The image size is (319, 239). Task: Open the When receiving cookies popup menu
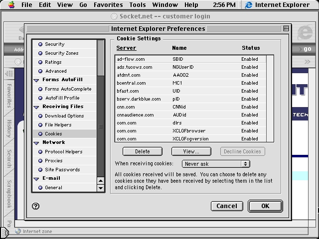coord(216,164)
